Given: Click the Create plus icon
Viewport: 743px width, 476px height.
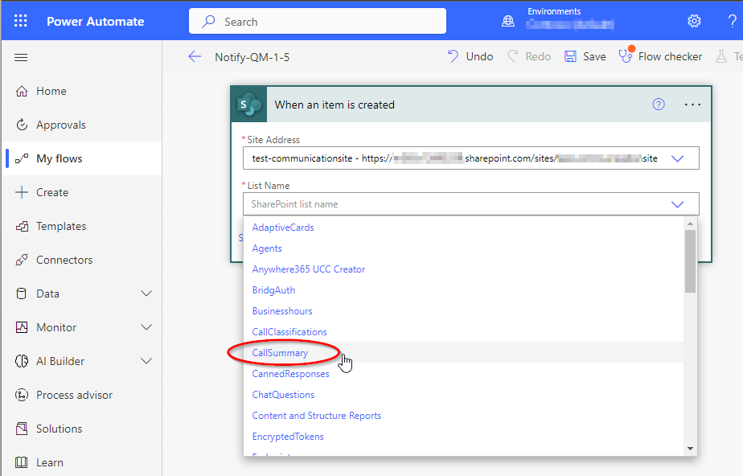Looking at the screenshot, I should (22, 192).
